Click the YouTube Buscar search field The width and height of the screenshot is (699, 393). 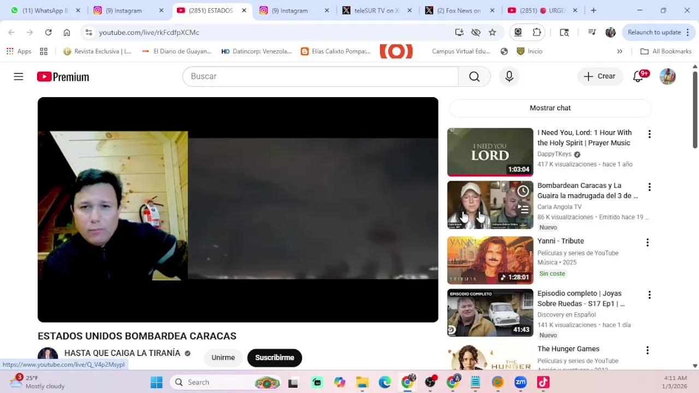click(x=321, y=76)
